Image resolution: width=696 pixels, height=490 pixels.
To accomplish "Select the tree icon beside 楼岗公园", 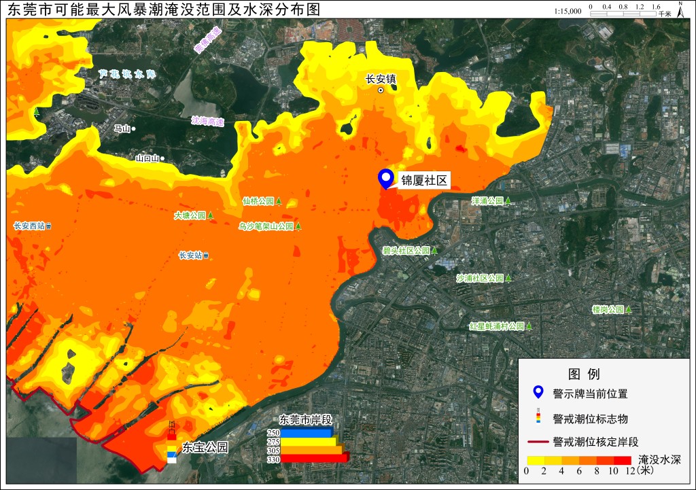I will tap(629, 309).
